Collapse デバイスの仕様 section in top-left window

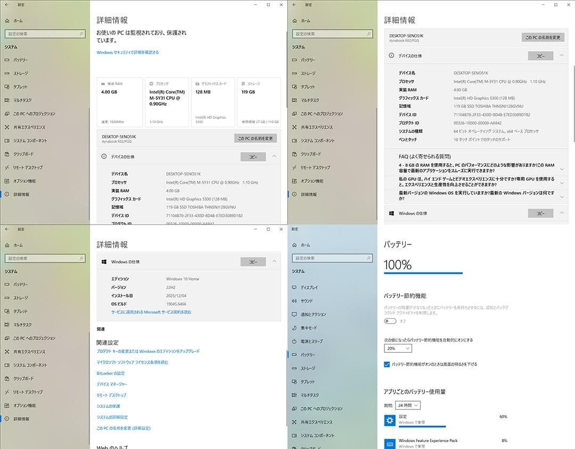274,157
